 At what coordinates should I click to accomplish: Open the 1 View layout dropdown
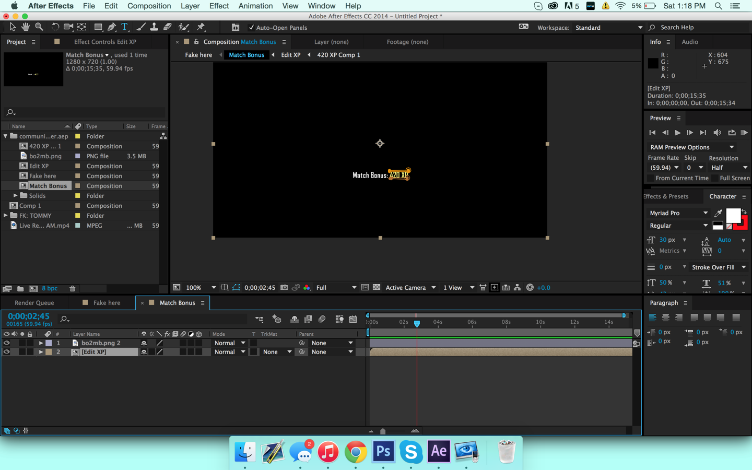(x=458, y=288)
